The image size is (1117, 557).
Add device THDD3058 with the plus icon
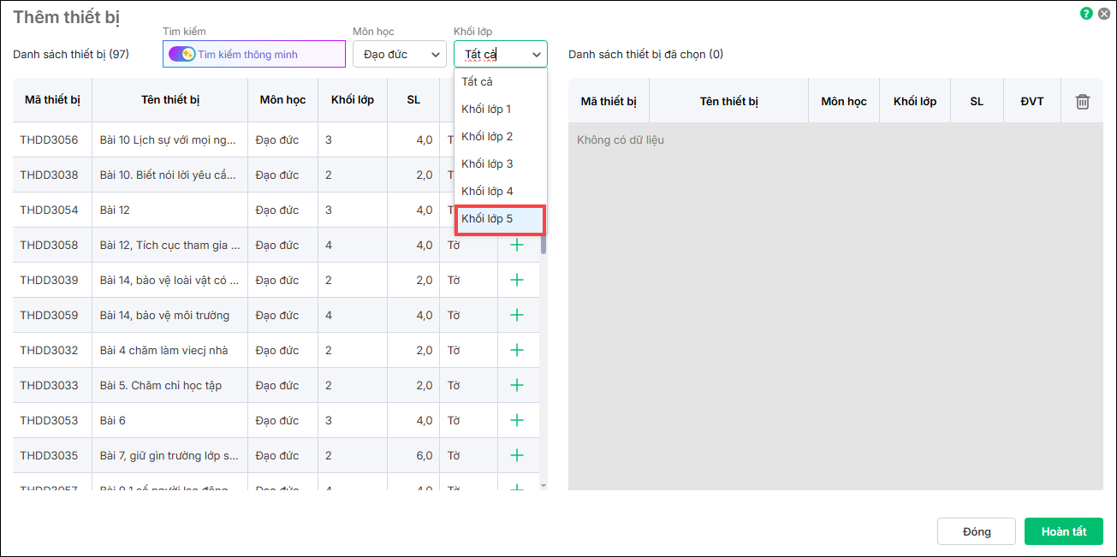coord(517,246)
